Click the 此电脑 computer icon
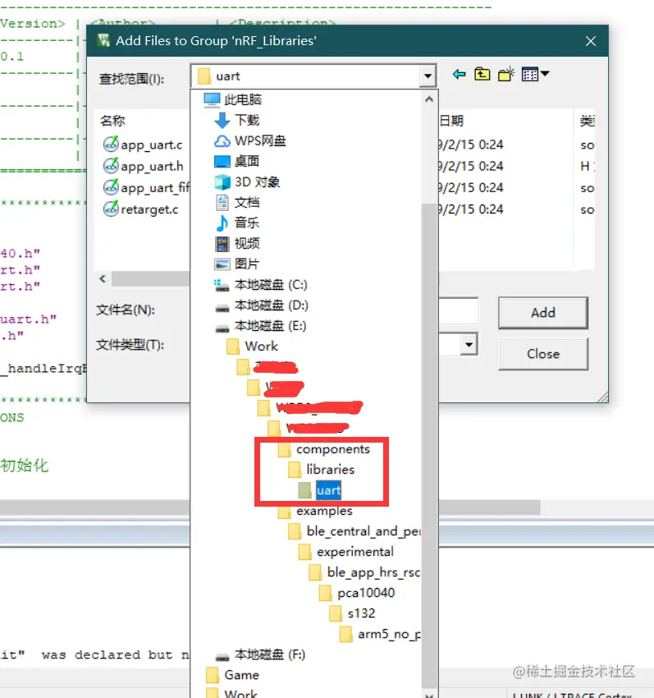This screenshot has width=654, height=698. coord(212,99)
